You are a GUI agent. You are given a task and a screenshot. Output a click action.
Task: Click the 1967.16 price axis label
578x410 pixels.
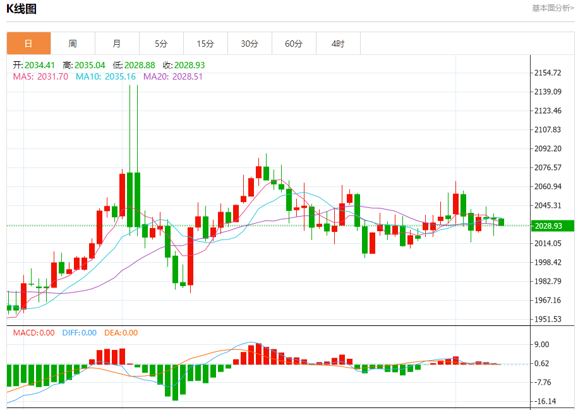[x=548, y=300]
